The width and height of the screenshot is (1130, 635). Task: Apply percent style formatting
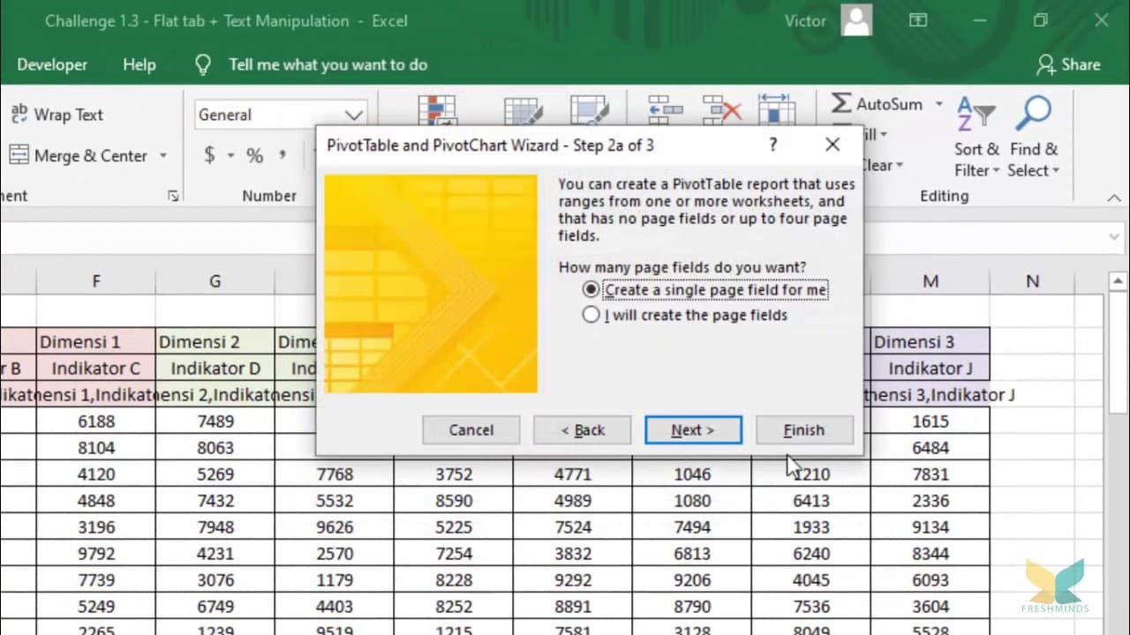(255, 156)
